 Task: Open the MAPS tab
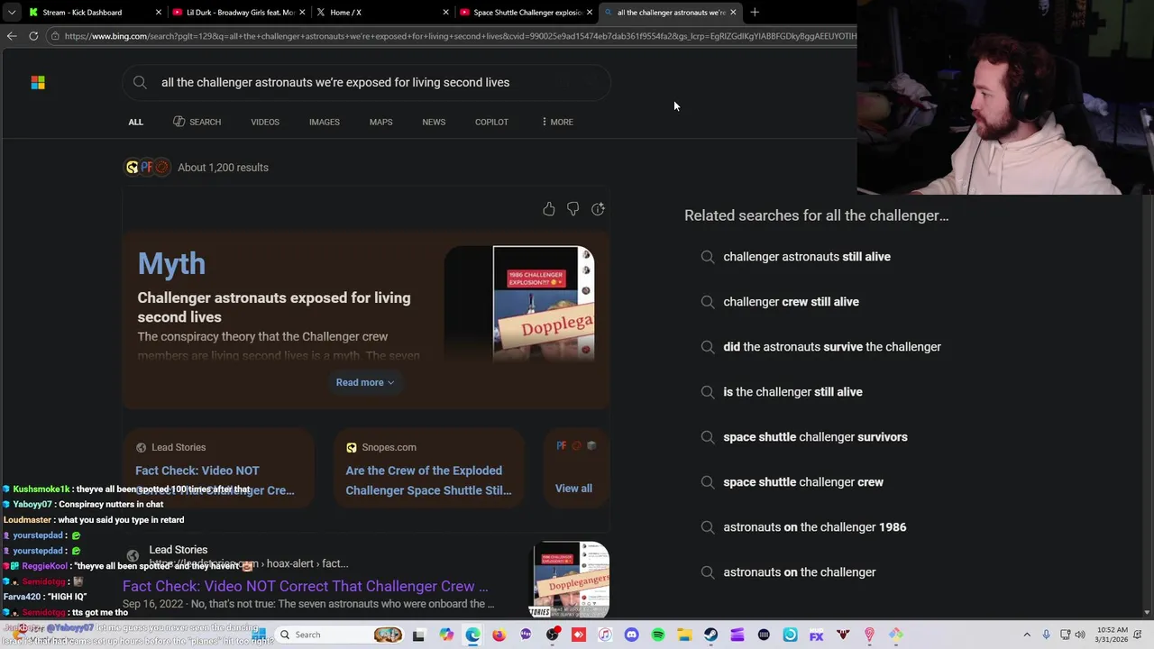tap(380, 122)
